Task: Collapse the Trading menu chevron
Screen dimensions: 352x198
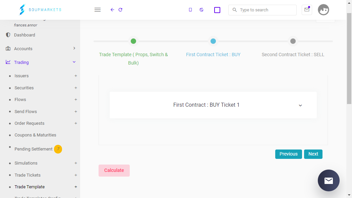Action: [74, 62]
